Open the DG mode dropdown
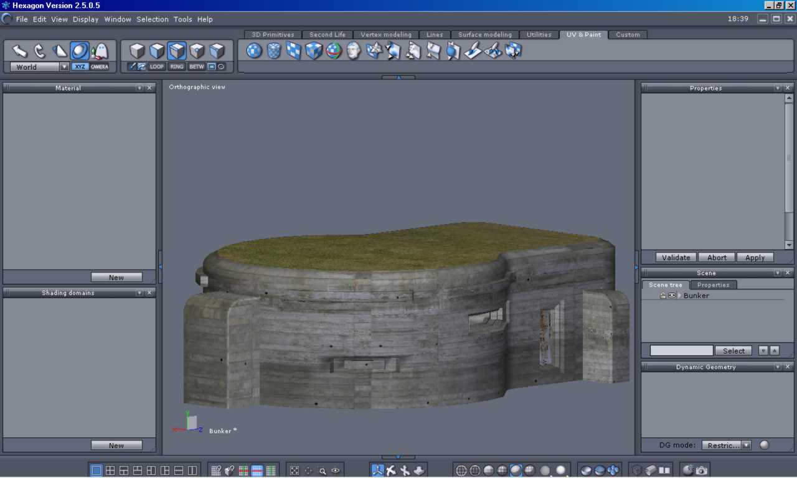Screen dimensions: 797x478 click(x=746, y=445)
